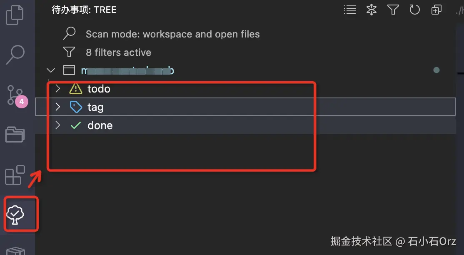Open the Extensions blocks icon
The width and height of the screenshot is (464, 255).
click(x=15, y=175)
